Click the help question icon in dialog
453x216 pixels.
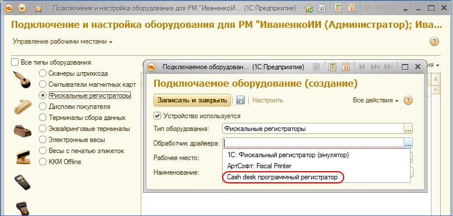click(x=408, y=100)
